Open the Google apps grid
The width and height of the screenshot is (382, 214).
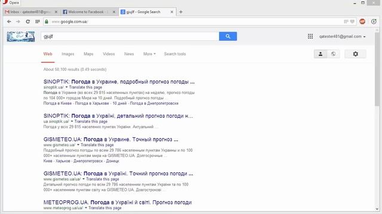click(310, 36)
